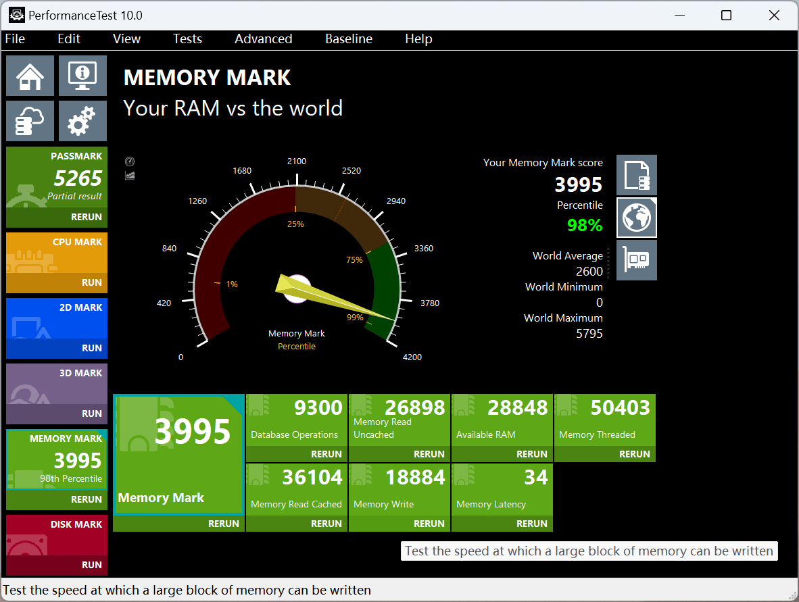
Task: Rerun the Memory Latency test
Action: click(531, 524)
